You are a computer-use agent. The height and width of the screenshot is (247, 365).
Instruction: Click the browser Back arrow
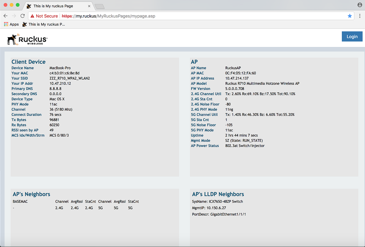tap(5, 16)
